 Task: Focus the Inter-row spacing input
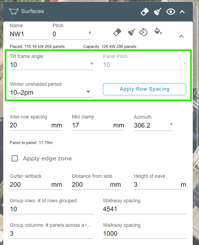click(x=29, y=125)
